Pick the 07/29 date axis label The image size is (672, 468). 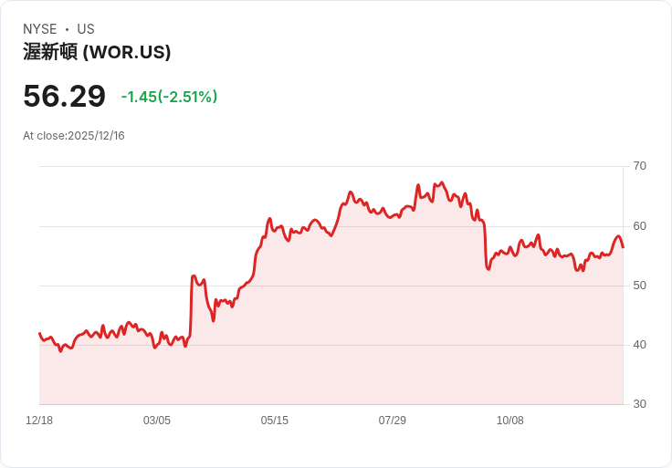coord(393,421)
